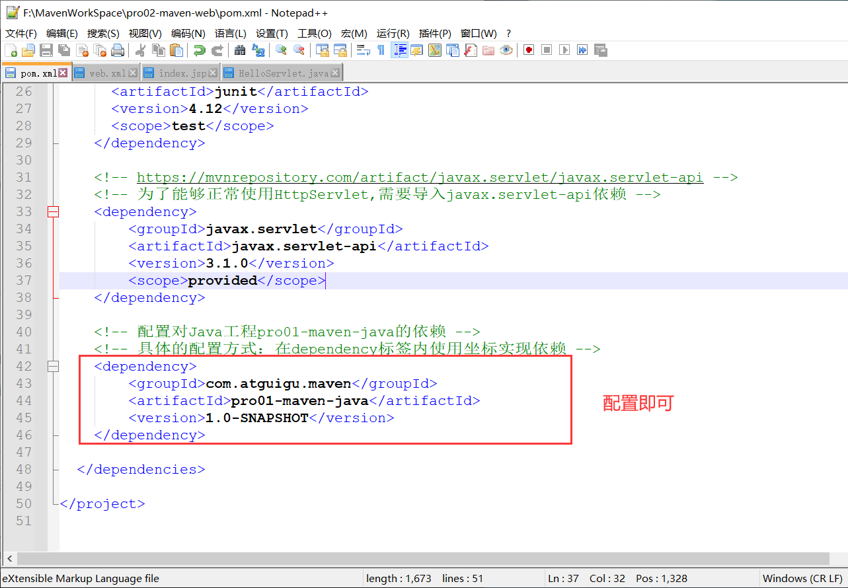Open the 视图(V) menu
The image size is (848, 588).
145,33
